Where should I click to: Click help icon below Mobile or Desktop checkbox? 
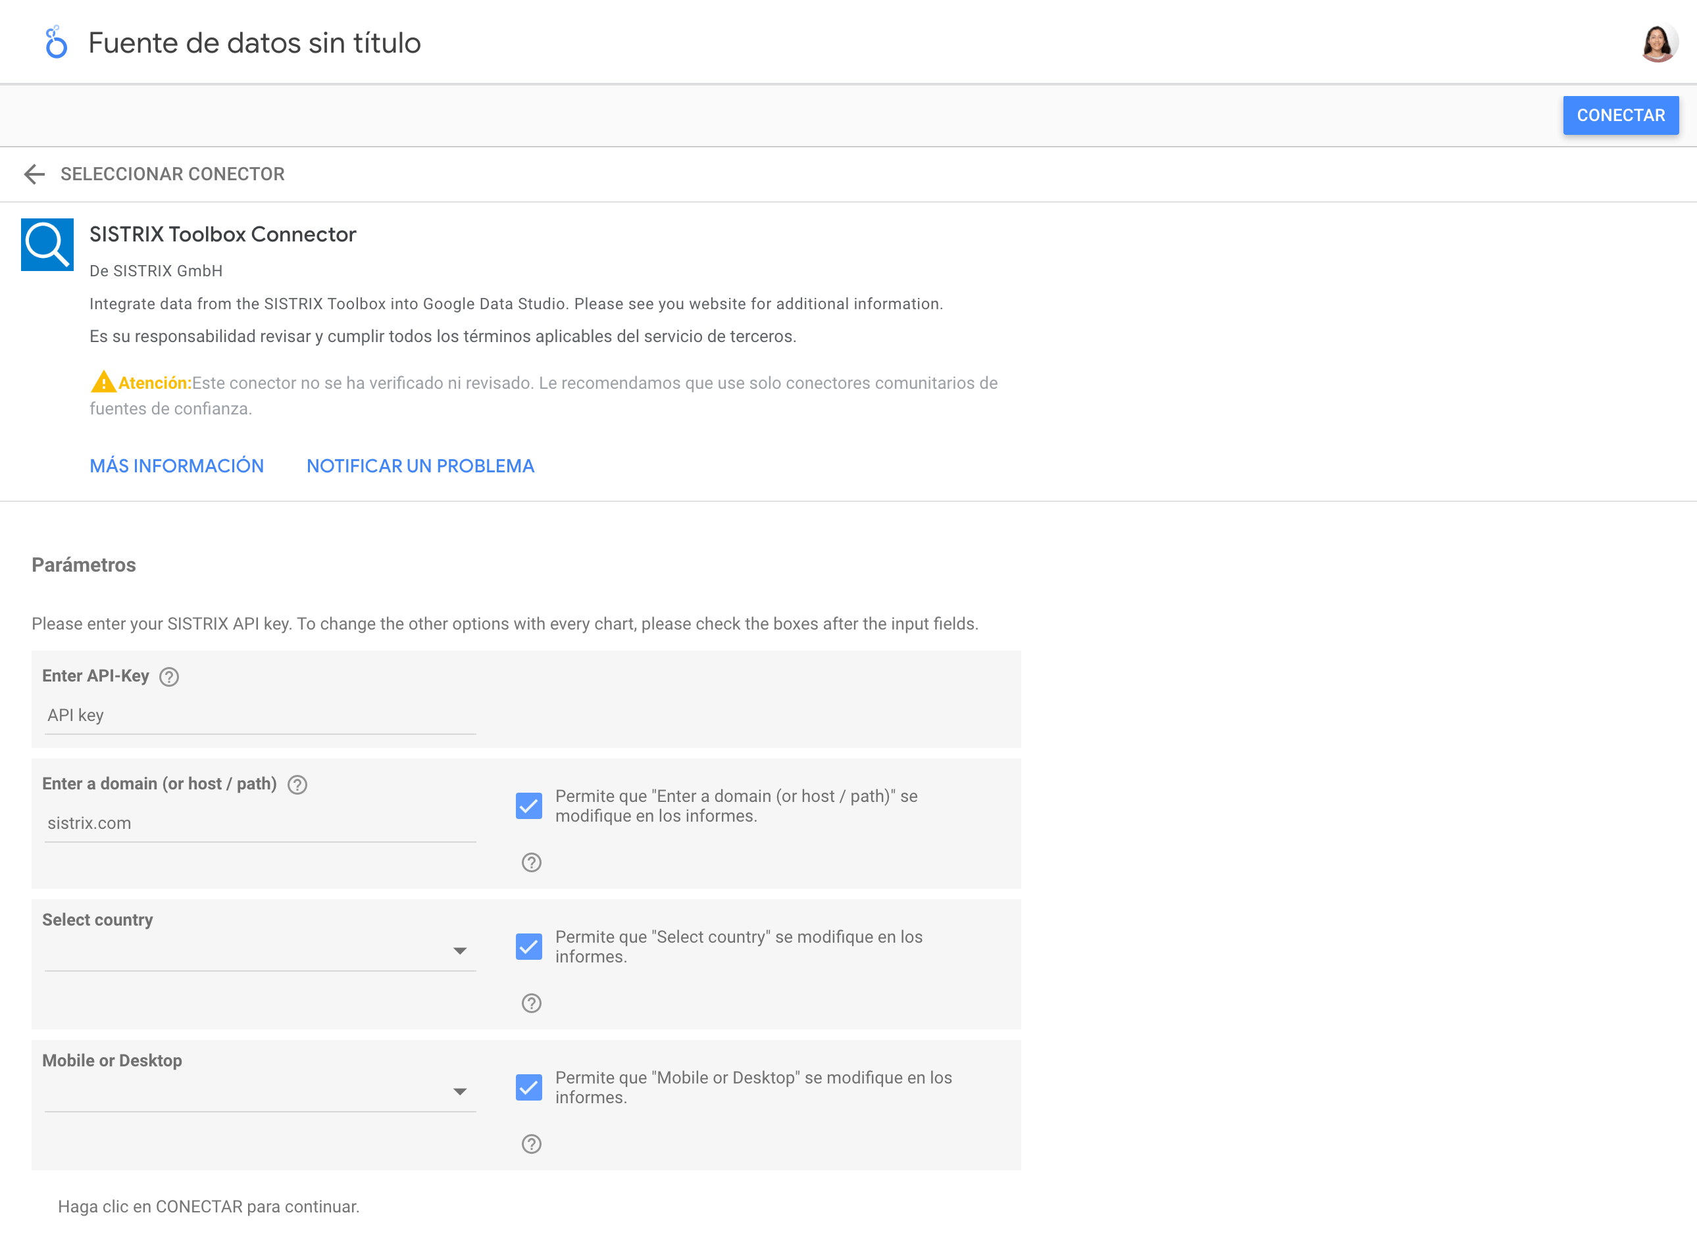532,1143
